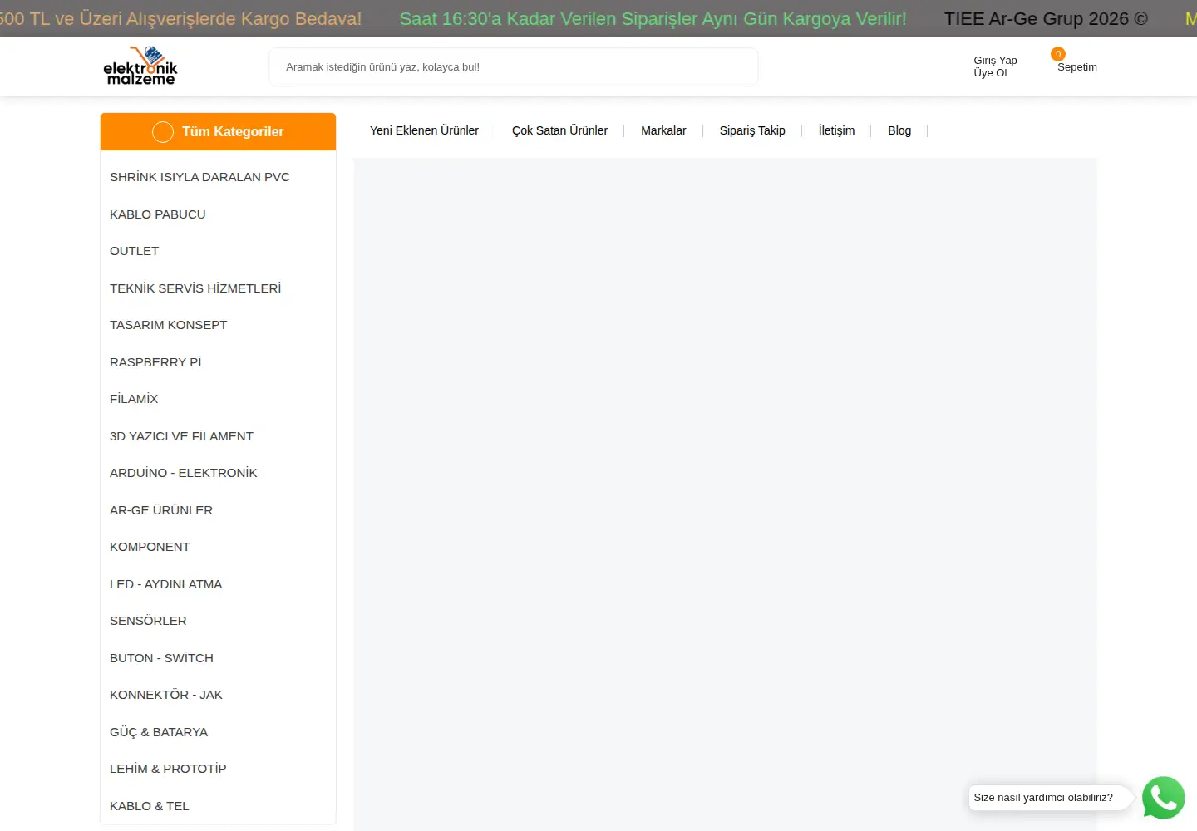
Task: Open TEKNİK SERVİS HİZMETLERİ category
Action: 195,288
